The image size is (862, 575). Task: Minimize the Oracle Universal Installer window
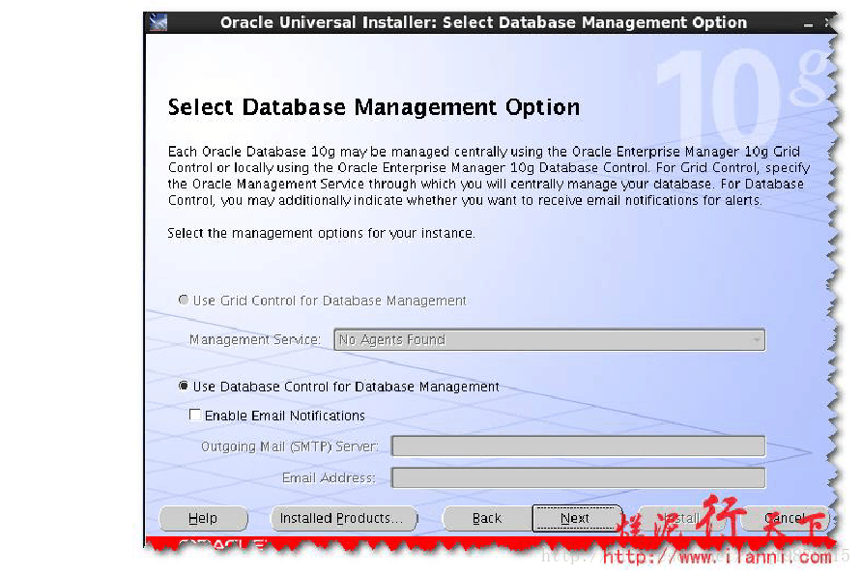pos(808,23)
